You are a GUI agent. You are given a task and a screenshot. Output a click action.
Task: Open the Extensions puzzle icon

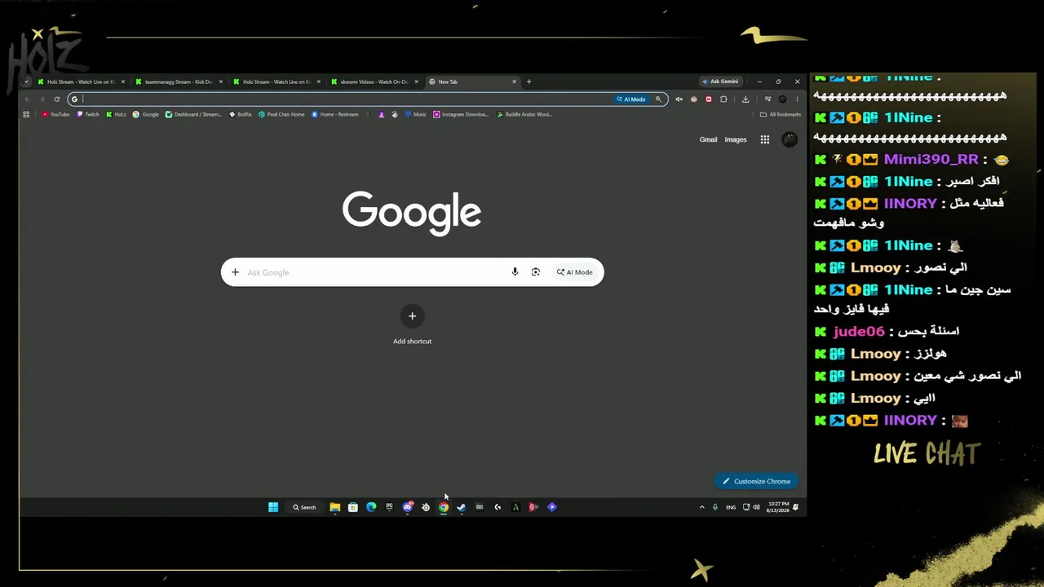(x=723, y=99)
